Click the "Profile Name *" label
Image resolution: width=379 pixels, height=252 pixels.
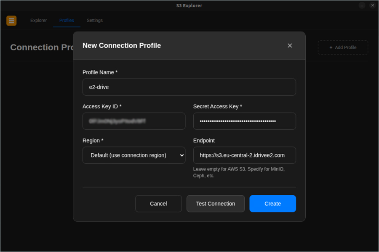(100, 72)
